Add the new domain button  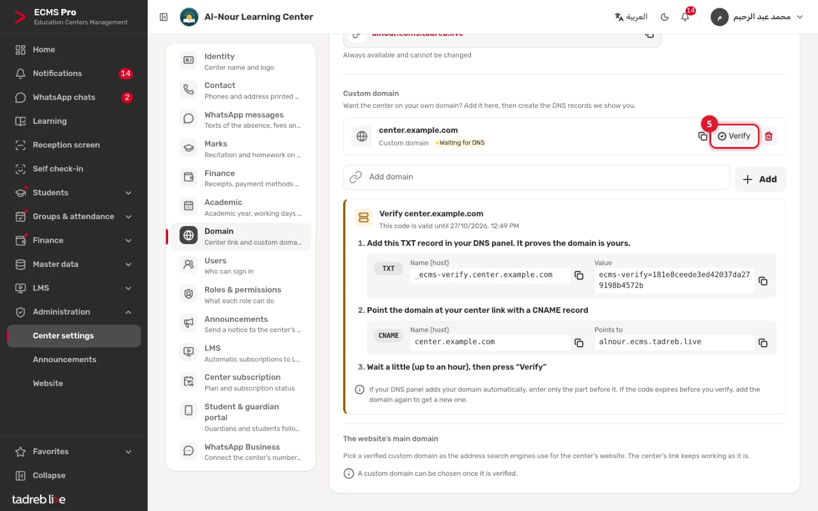760,179
